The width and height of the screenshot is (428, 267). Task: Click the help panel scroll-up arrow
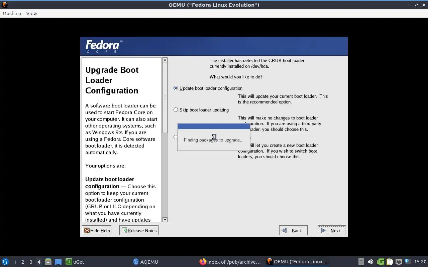(165, 60)
